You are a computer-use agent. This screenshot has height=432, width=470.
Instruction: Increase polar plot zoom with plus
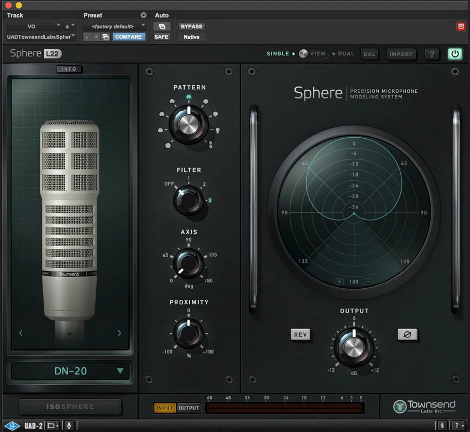tap(340, 282)
